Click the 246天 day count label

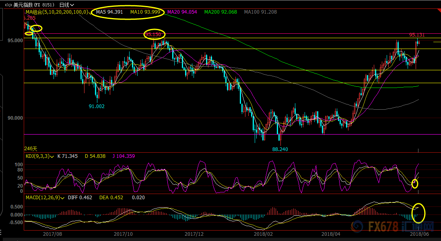tap(30, 149)
